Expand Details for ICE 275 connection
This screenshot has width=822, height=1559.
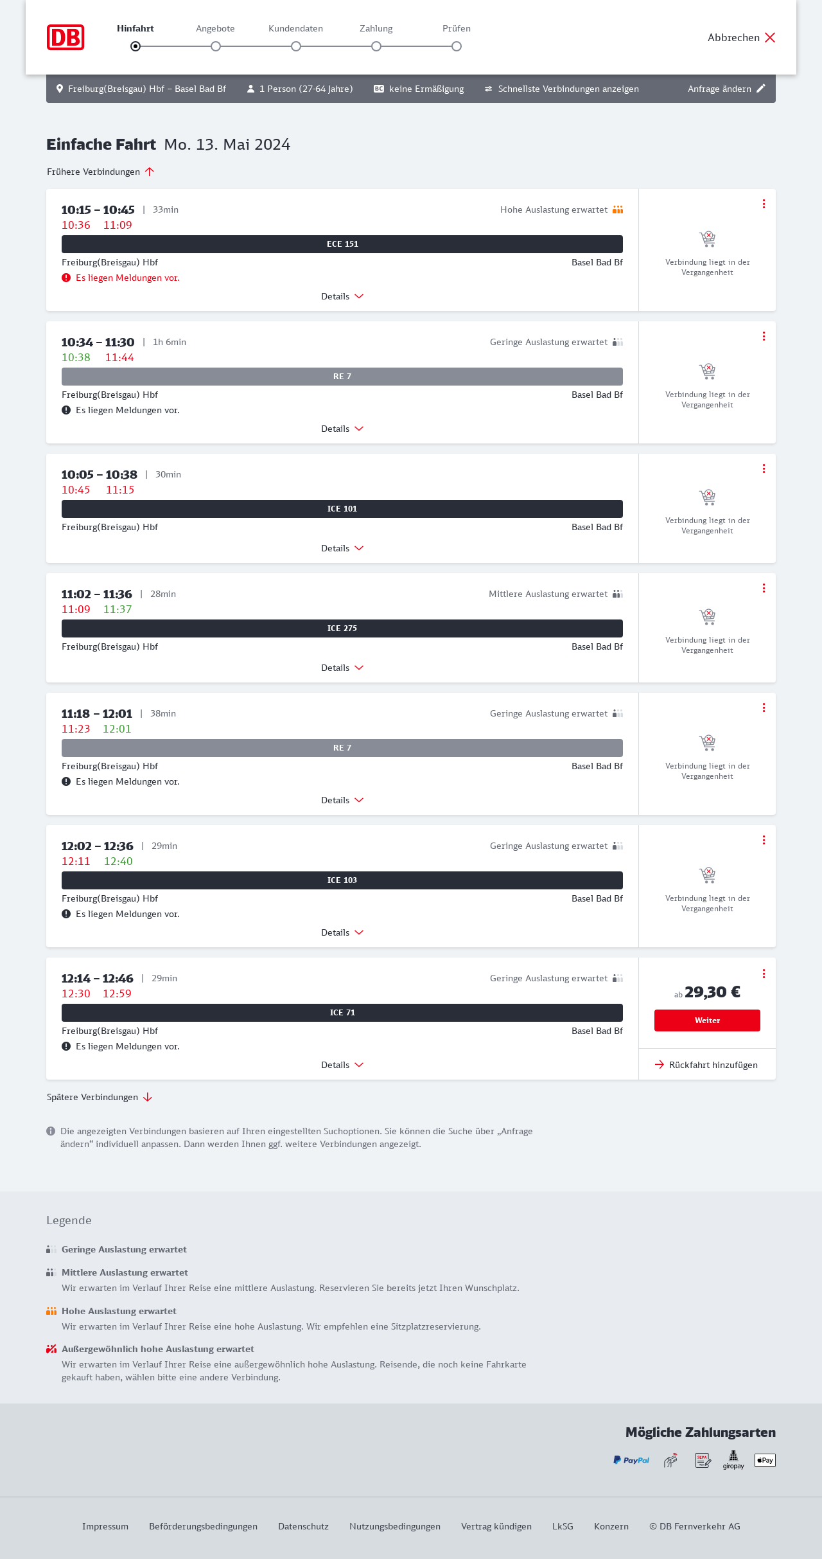point(342,668)
